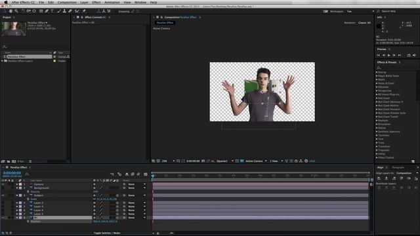Click the Parallax Effect composition viewer tab

point(165,23)
